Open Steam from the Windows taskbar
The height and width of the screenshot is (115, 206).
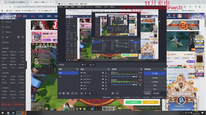pyautogui.click(x=13, y=113)
